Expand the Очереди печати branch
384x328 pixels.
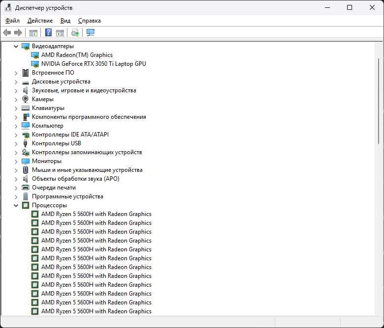click(x=16, y=188)
